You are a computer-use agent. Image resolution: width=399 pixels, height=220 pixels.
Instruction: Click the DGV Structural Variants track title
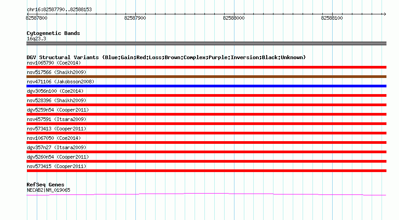coord(166,57)
